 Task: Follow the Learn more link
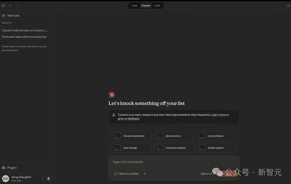point(218,115)
